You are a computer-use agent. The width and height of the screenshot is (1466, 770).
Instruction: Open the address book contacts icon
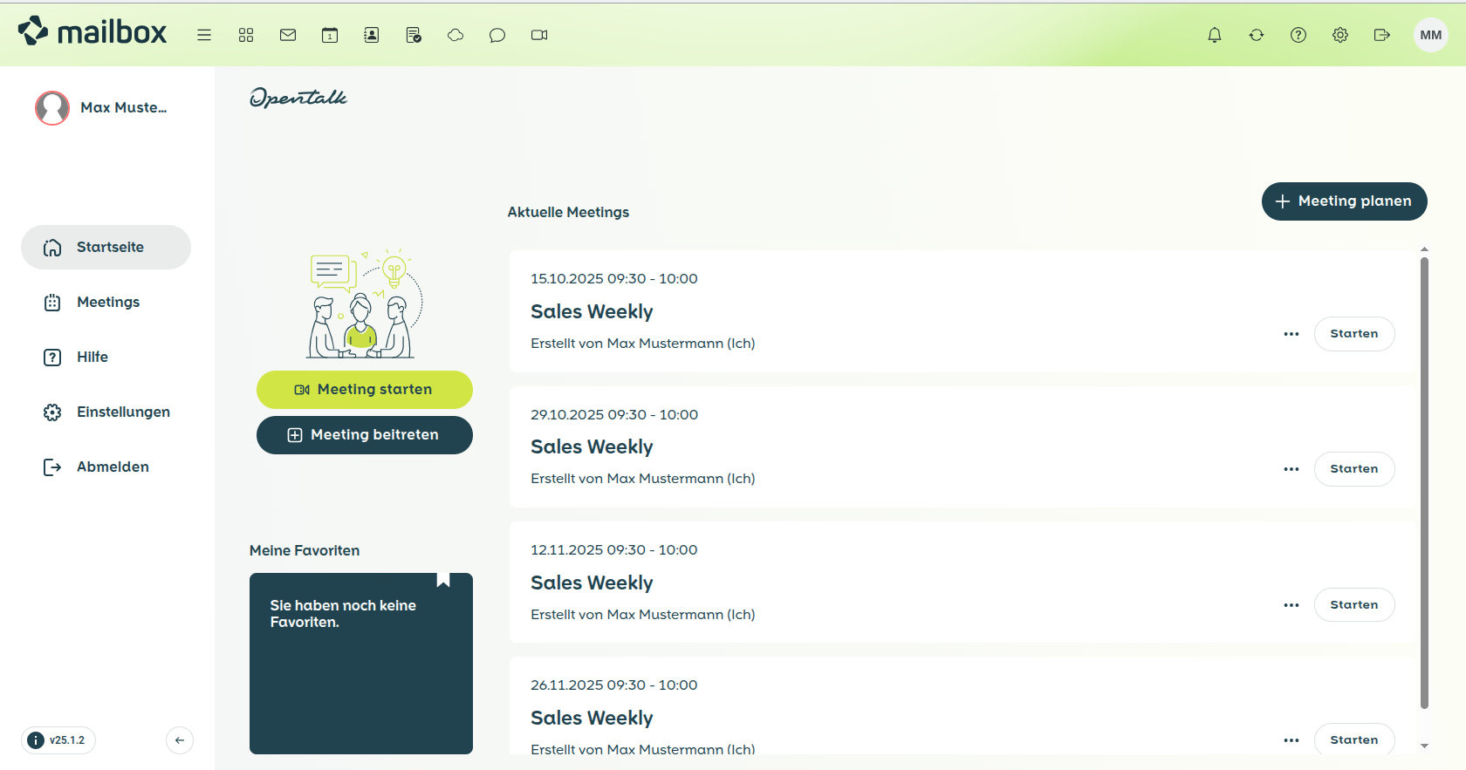tap(372, 35)
